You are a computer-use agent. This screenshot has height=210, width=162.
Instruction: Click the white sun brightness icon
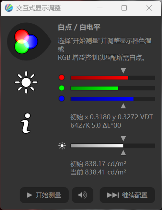tap(26, 82)
